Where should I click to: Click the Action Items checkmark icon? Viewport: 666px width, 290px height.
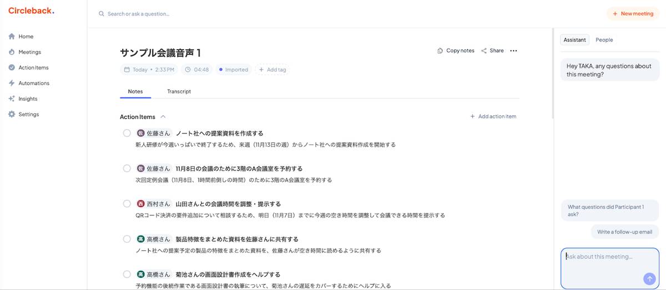12,68
